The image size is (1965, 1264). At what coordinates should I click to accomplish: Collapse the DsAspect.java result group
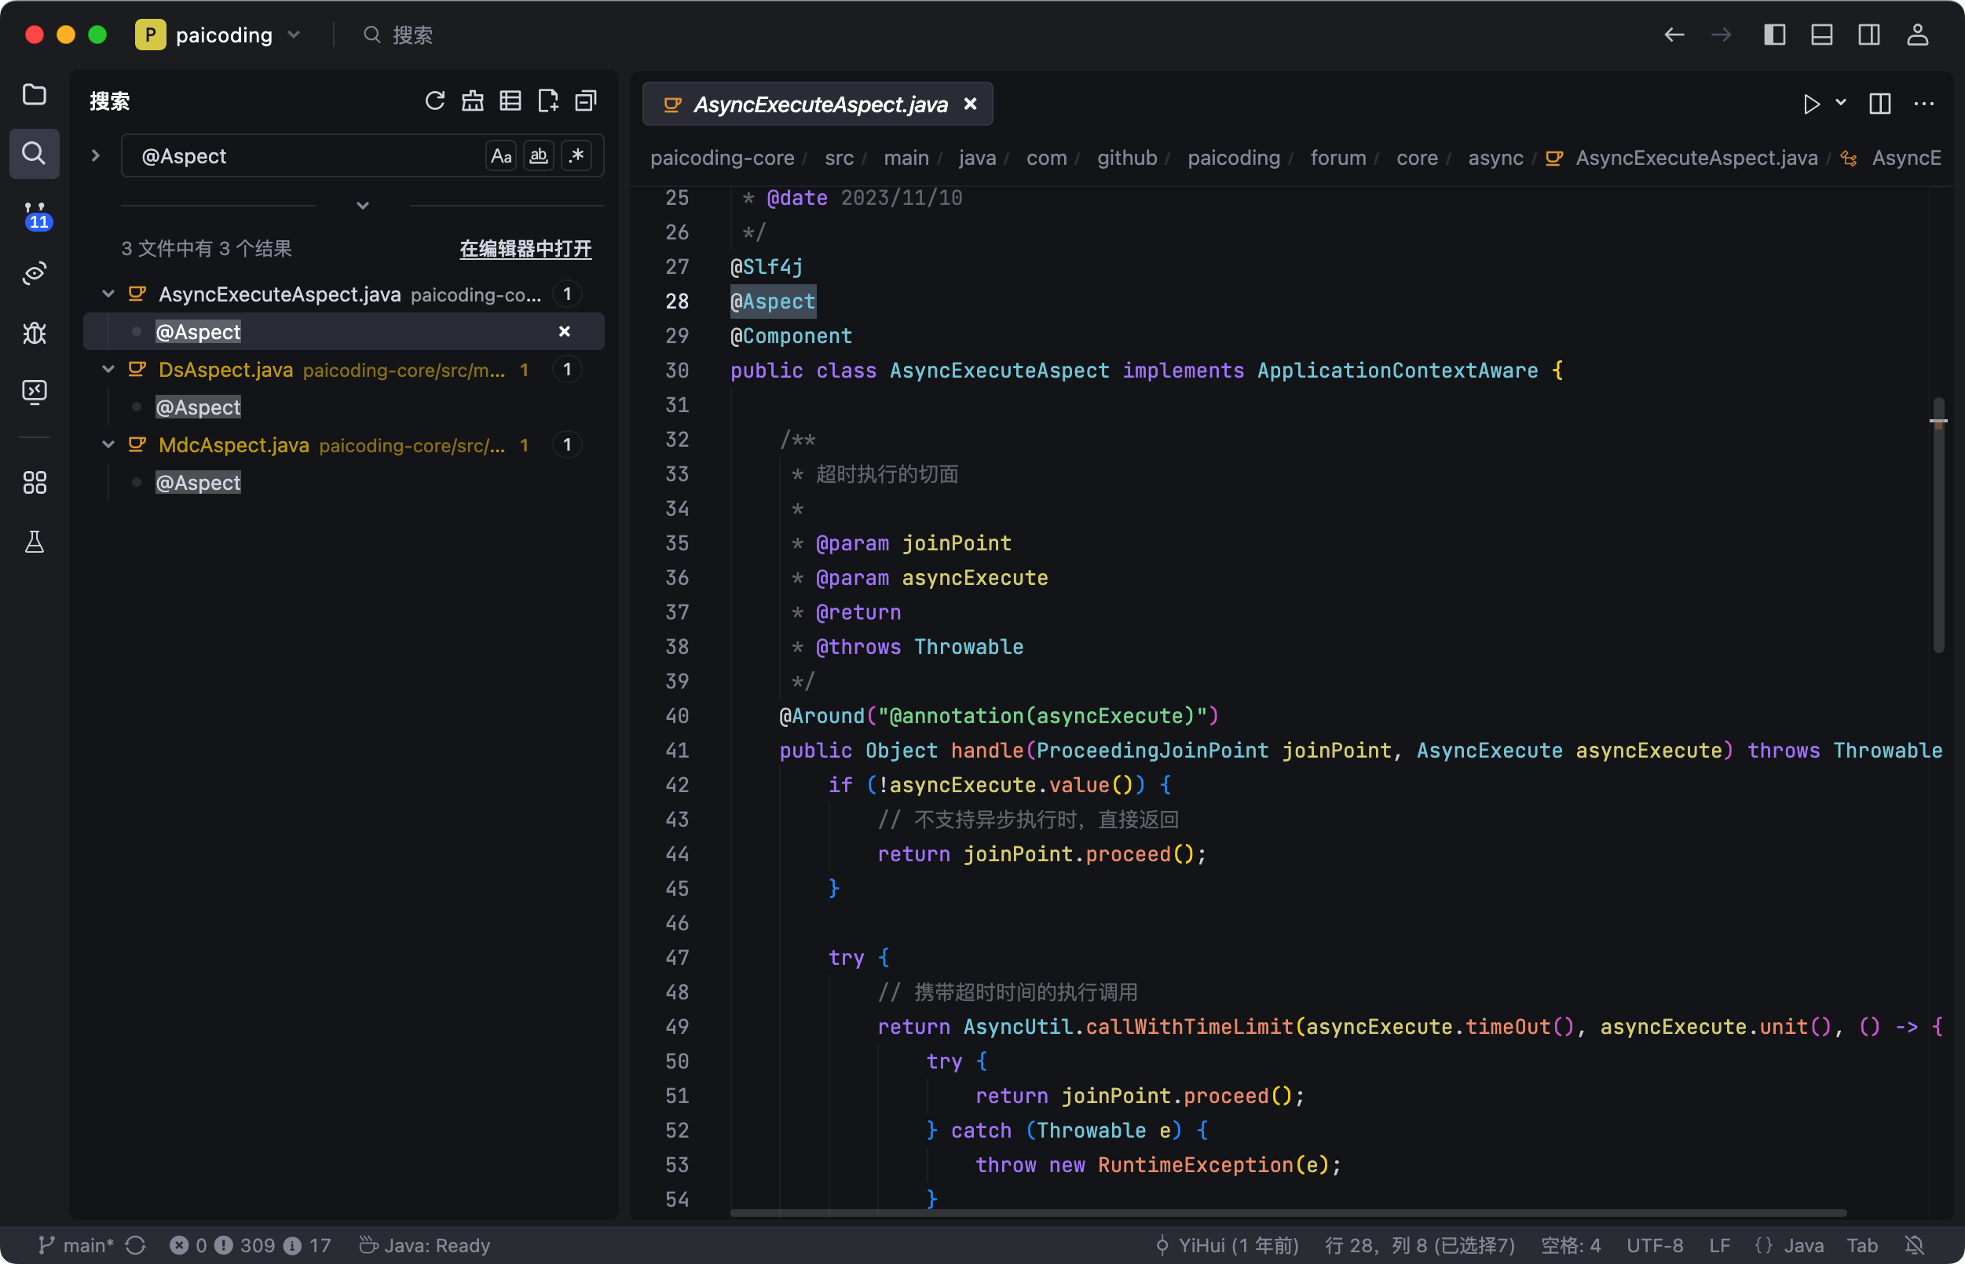point(108,369)
